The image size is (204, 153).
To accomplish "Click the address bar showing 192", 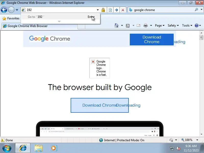I will 59,10.
